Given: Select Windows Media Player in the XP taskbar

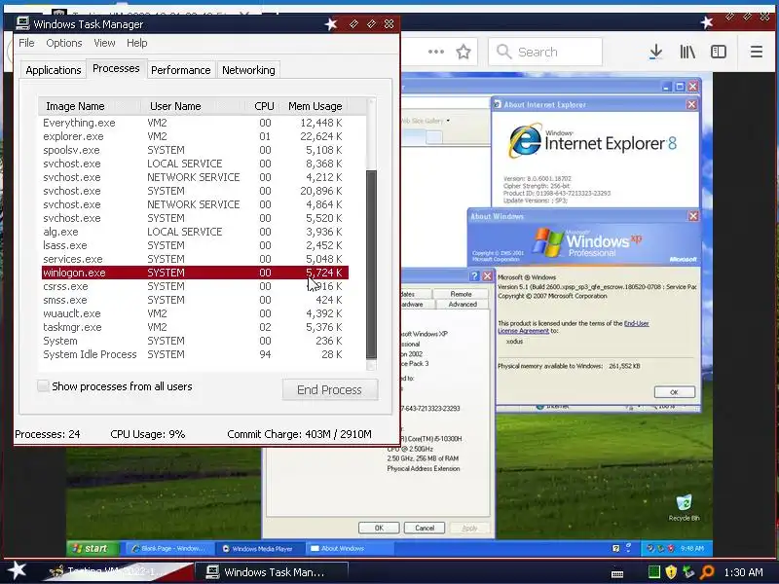Looking at the screenshot, I should [x=258, y=548].
